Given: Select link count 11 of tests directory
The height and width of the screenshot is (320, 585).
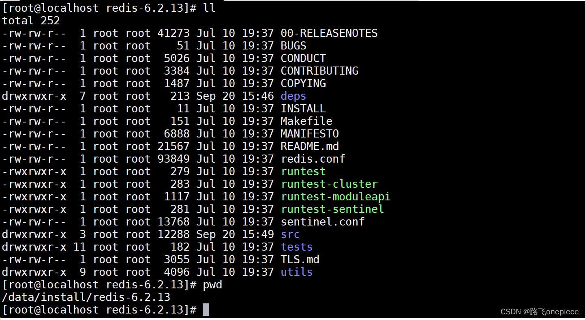Looking at the screenshot, I should click(79, 247).
